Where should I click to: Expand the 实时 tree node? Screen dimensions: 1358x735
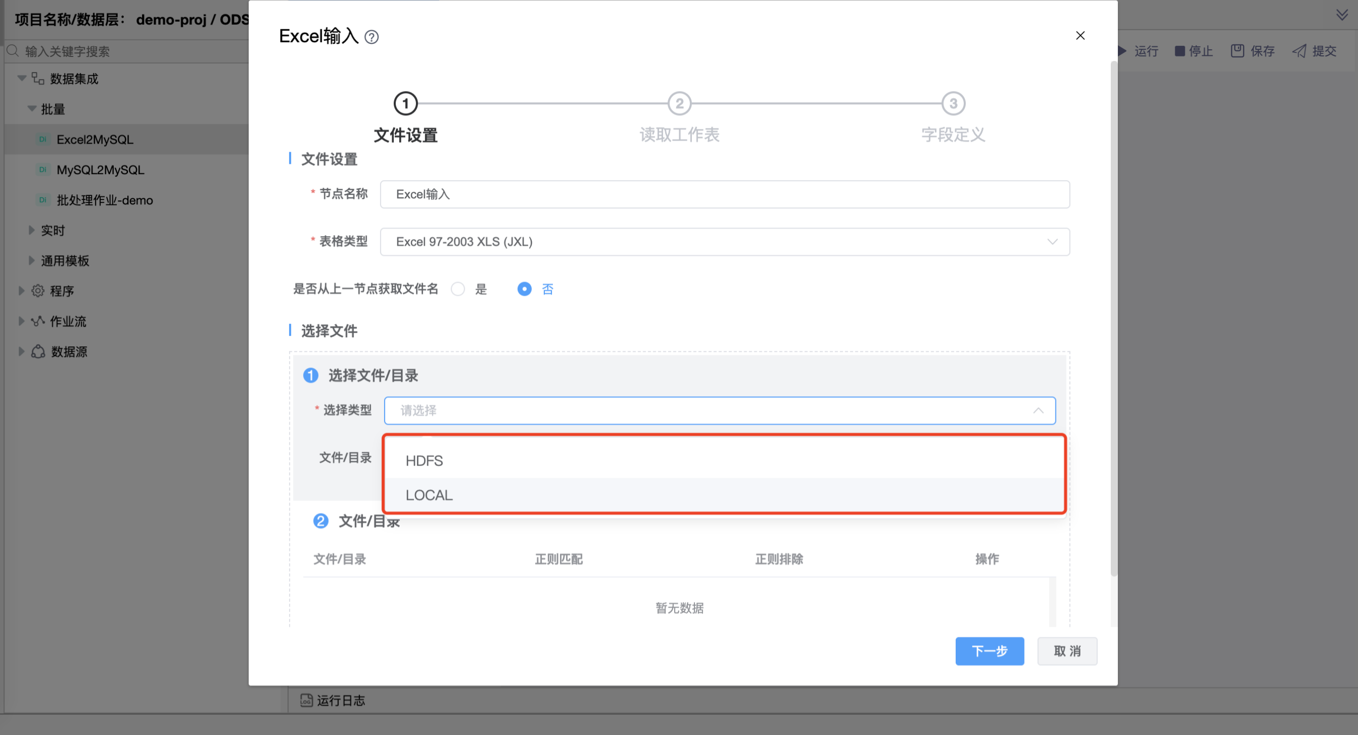coord(32,231)
